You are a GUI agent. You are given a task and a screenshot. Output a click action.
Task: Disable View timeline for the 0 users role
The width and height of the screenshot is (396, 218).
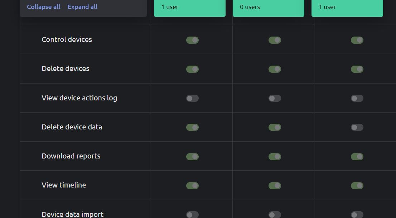pyautogui.click(x=275, y=186)
